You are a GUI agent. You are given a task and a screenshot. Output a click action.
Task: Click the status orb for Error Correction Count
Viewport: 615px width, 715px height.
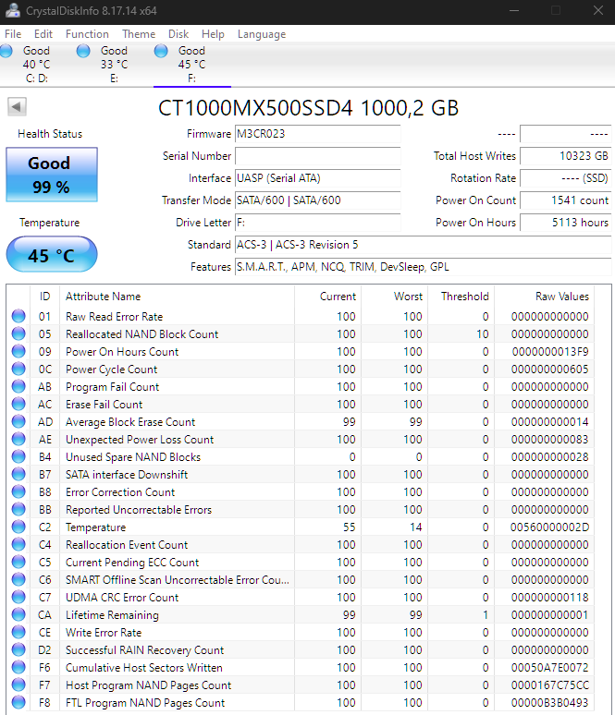[x=18, y=491]
